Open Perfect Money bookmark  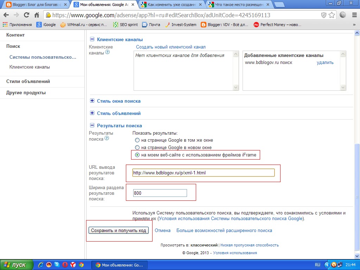click(x=277, y=25)
